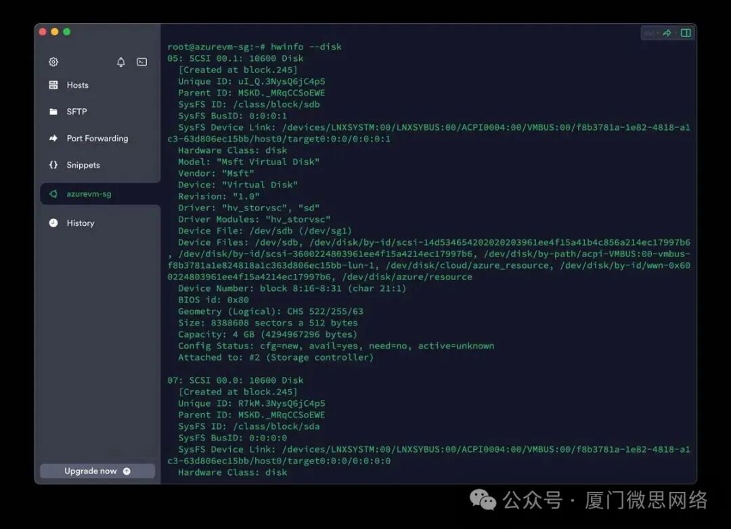Click "Device Number: block 8:16-8:31" line
The image size is (731, 529).
pos(292,288)
